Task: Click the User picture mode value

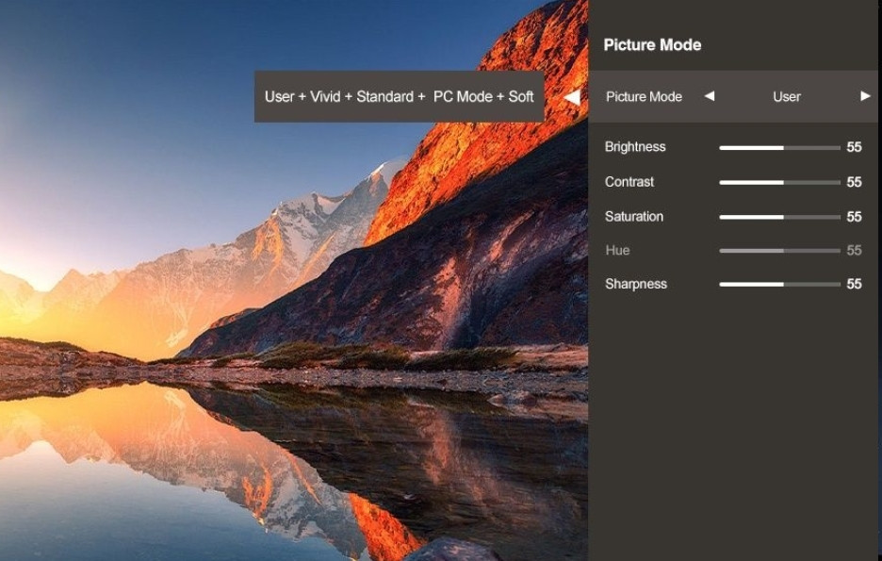Action: click(787, 96)
